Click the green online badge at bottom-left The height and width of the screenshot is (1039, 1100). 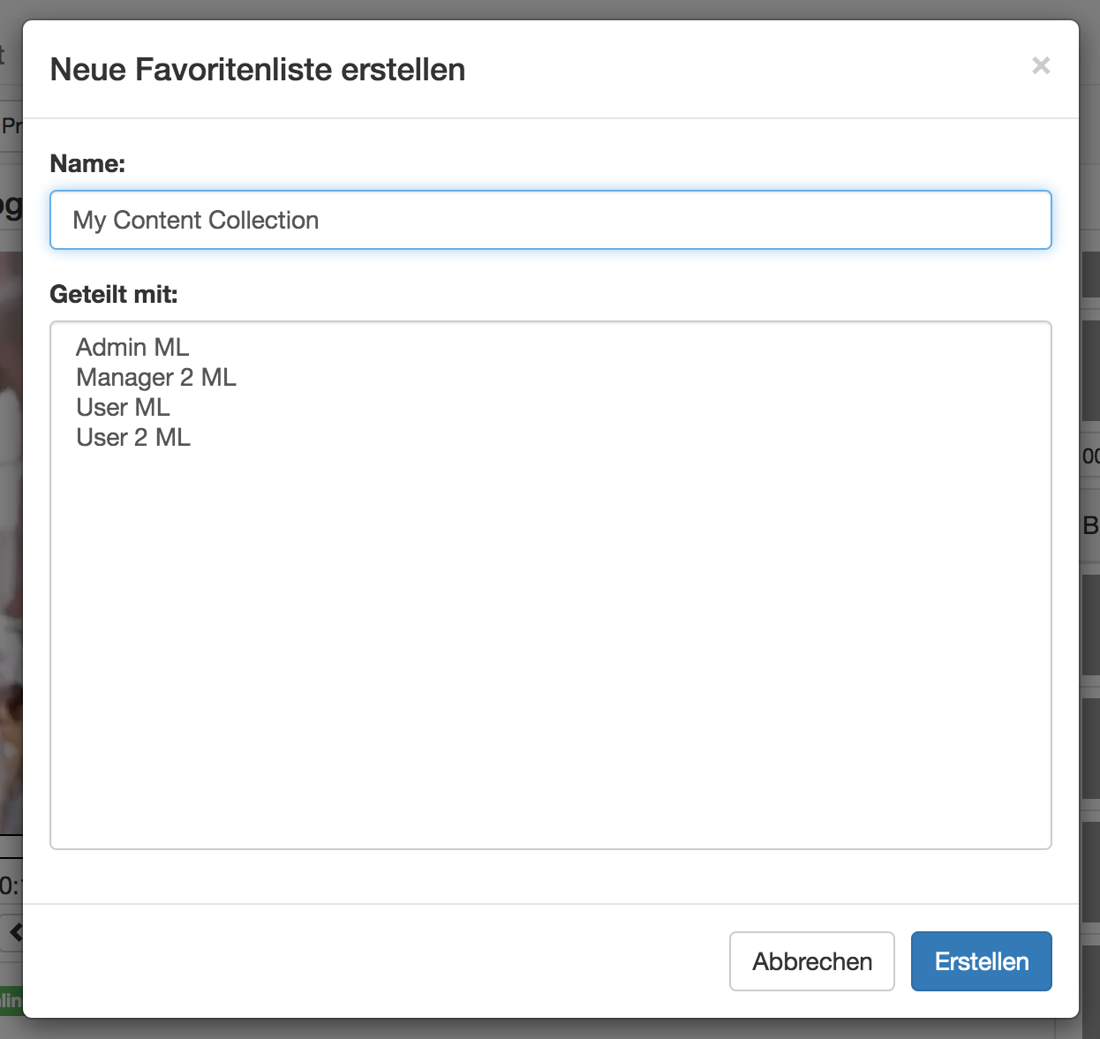[x=11, y=1000]
